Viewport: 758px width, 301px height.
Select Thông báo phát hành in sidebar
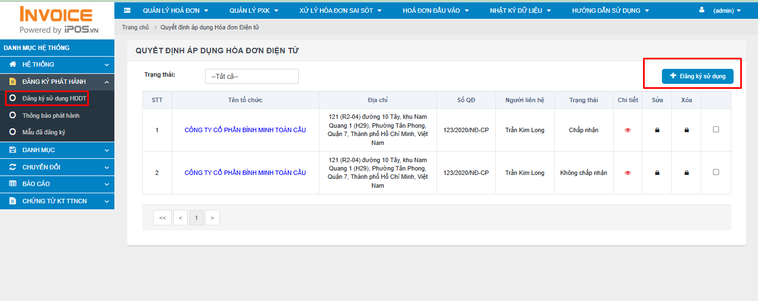click(51, 116)
